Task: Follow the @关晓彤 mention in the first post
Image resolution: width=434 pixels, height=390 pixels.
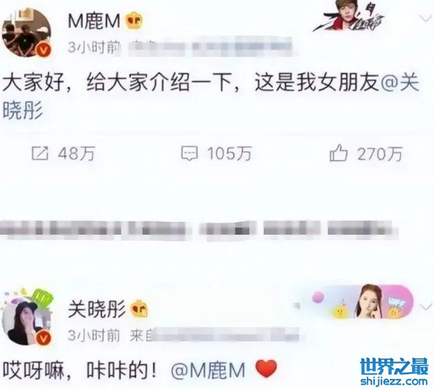Action: (x=400, y=83)
